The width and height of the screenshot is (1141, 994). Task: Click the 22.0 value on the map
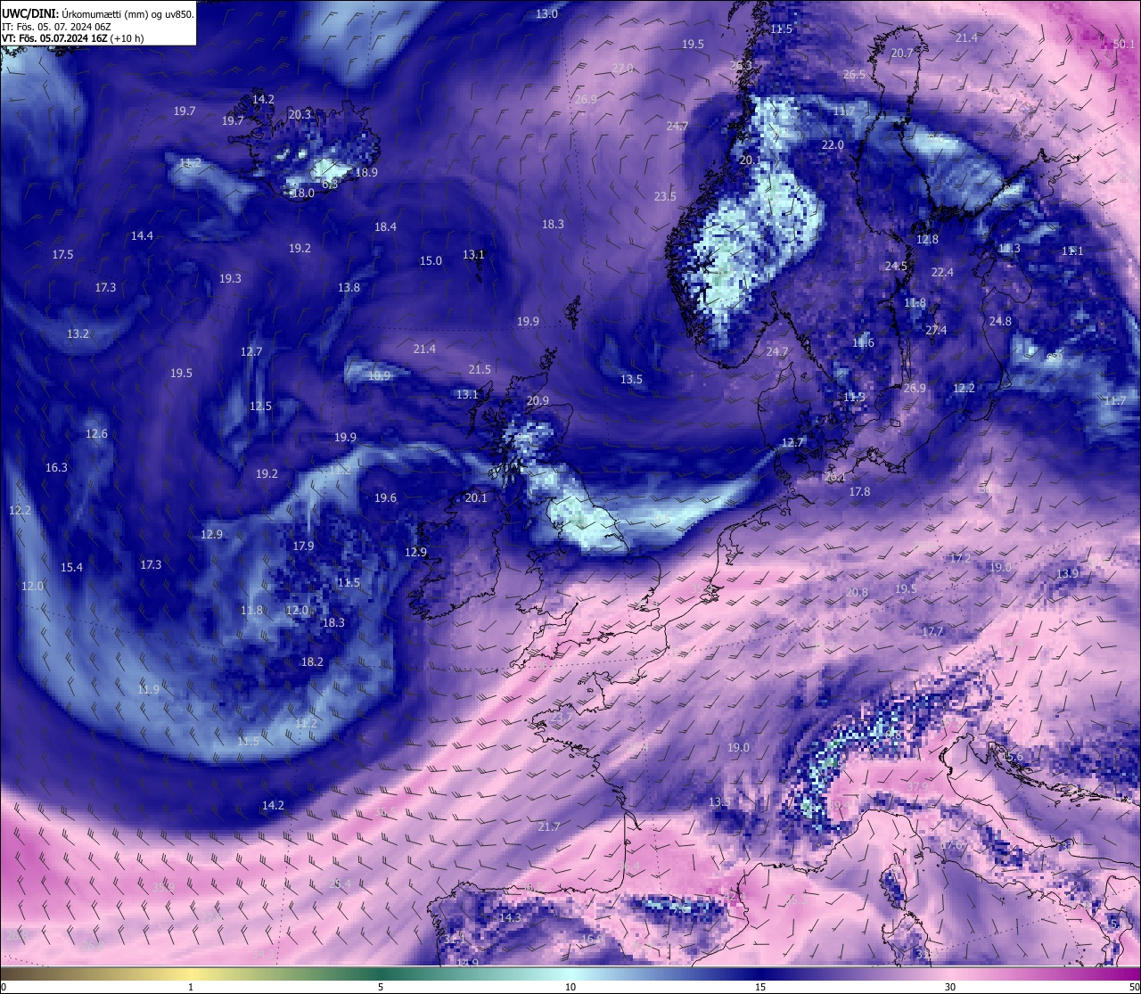click(833, 145)
